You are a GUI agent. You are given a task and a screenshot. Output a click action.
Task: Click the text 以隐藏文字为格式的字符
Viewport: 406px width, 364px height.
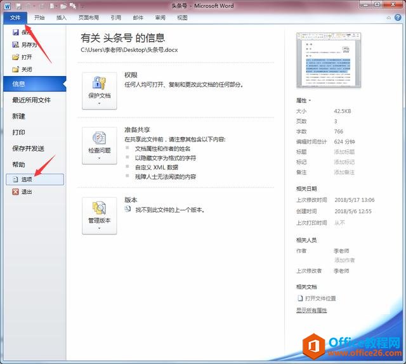[166, 158]
